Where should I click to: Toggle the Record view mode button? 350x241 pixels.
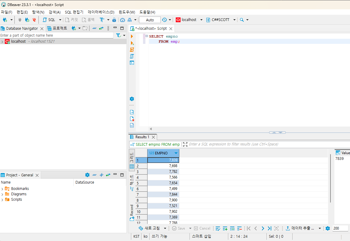[x=132, y=212]
